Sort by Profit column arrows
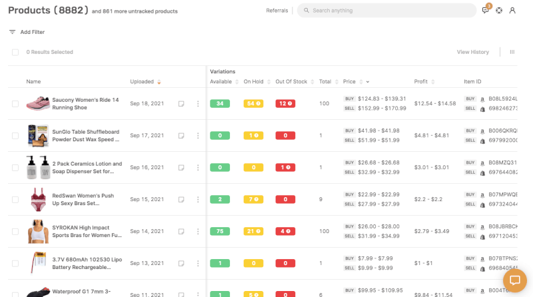This screenshot has height=297, width=533. pos(432,82)
